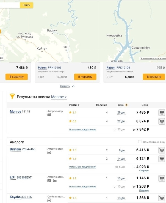The image size is (166, 203).
Task: Open the Условия использования map link
Action: tap(153, 58)
